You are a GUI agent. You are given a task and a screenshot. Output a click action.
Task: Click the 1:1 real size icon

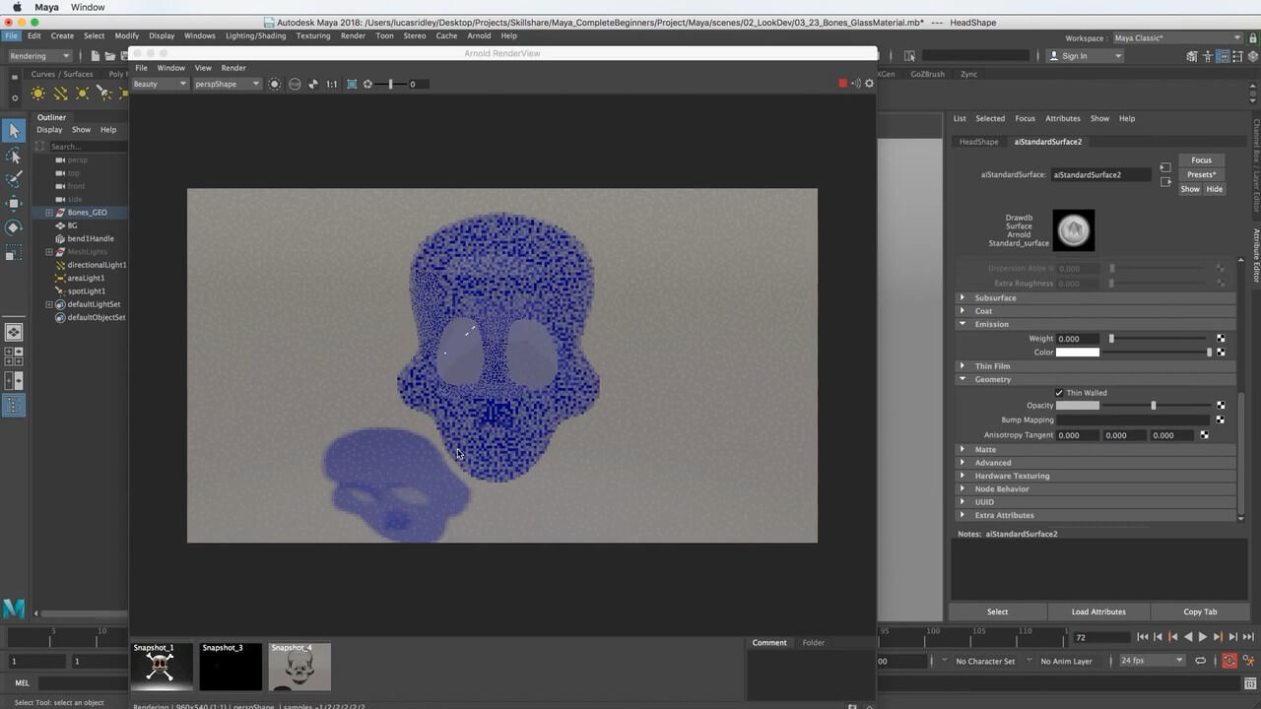(332, 84)
